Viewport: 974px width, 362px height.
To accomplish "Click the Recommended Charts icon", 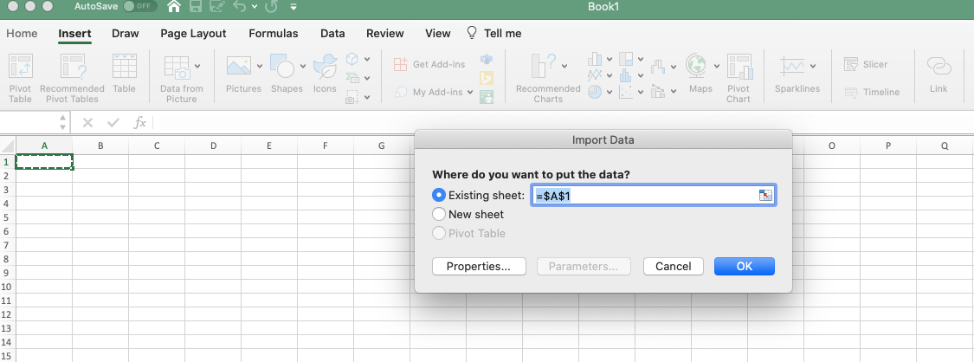I will coord(542,66).
